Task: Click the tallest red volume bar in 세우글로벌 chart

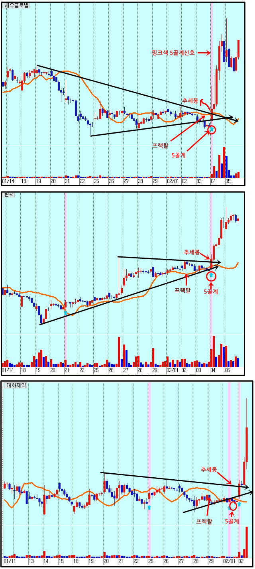Action: [224, 162]
